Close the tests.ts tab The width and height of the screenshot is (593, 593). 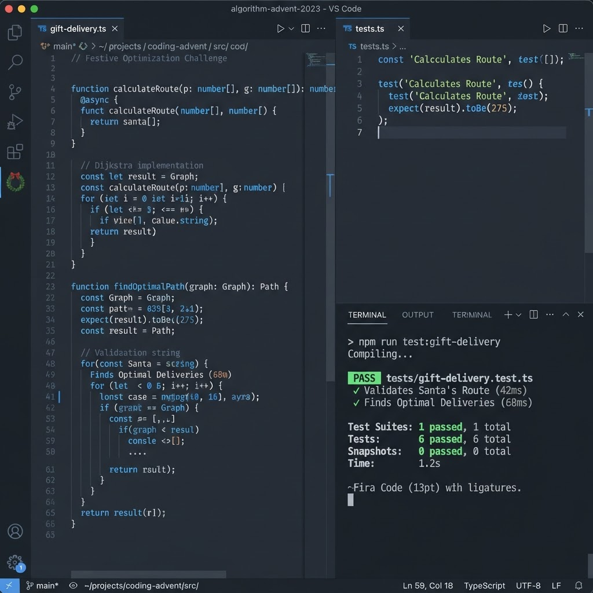[401, 29]
